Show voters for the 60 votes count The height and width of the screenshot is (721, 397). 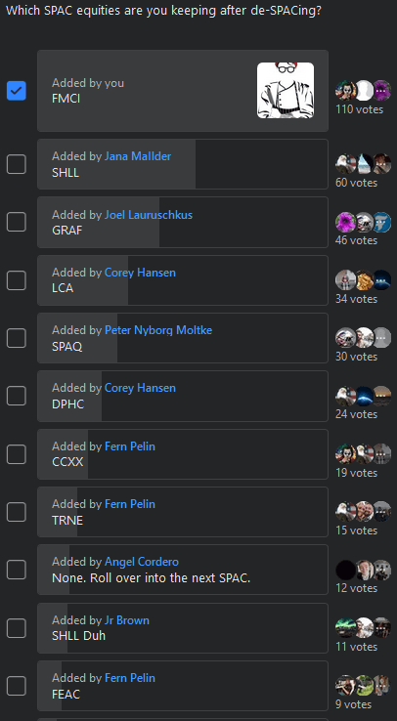tap(356, 183)
